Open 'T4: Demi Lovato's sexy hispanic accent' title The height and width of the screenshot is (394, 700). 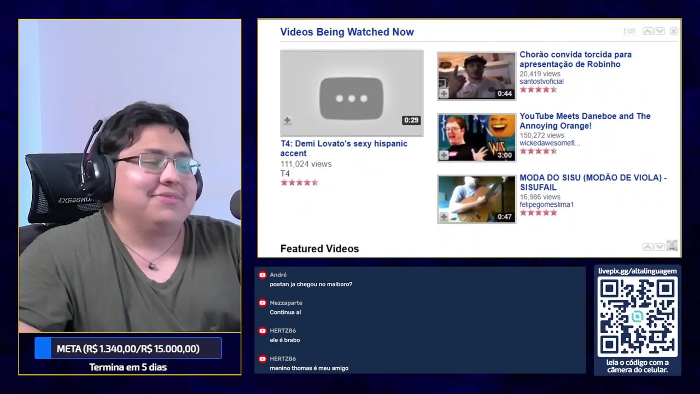click(344, 148)
